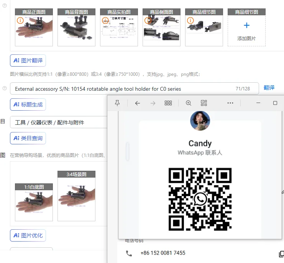Go back in the popup window
This screenshot has height=263, width=284.
point(138,103)
